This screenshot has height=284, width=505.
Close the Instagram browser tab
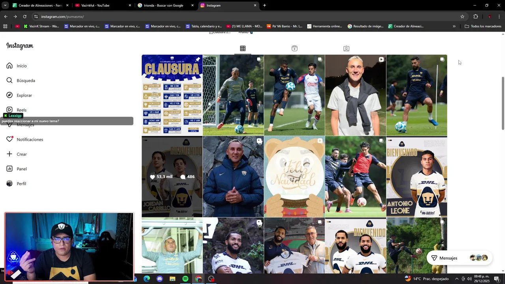coord(255,6)
